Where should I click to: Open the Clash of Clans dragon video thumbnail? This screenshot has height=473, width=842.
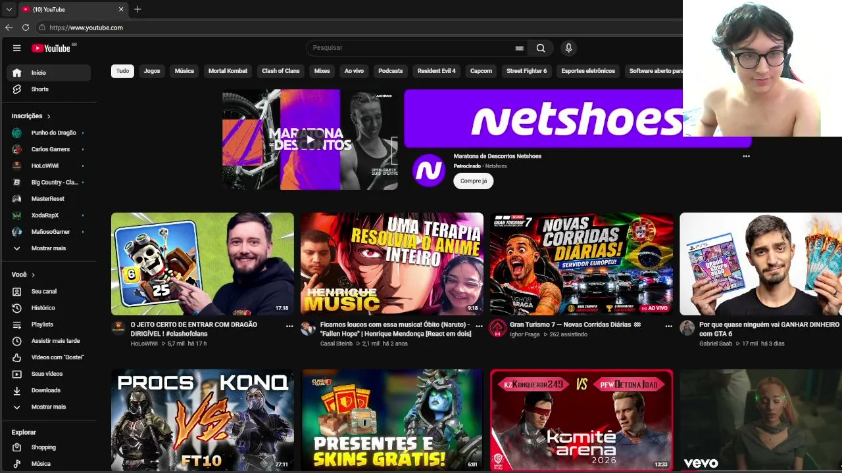click(x=203, y=264)
